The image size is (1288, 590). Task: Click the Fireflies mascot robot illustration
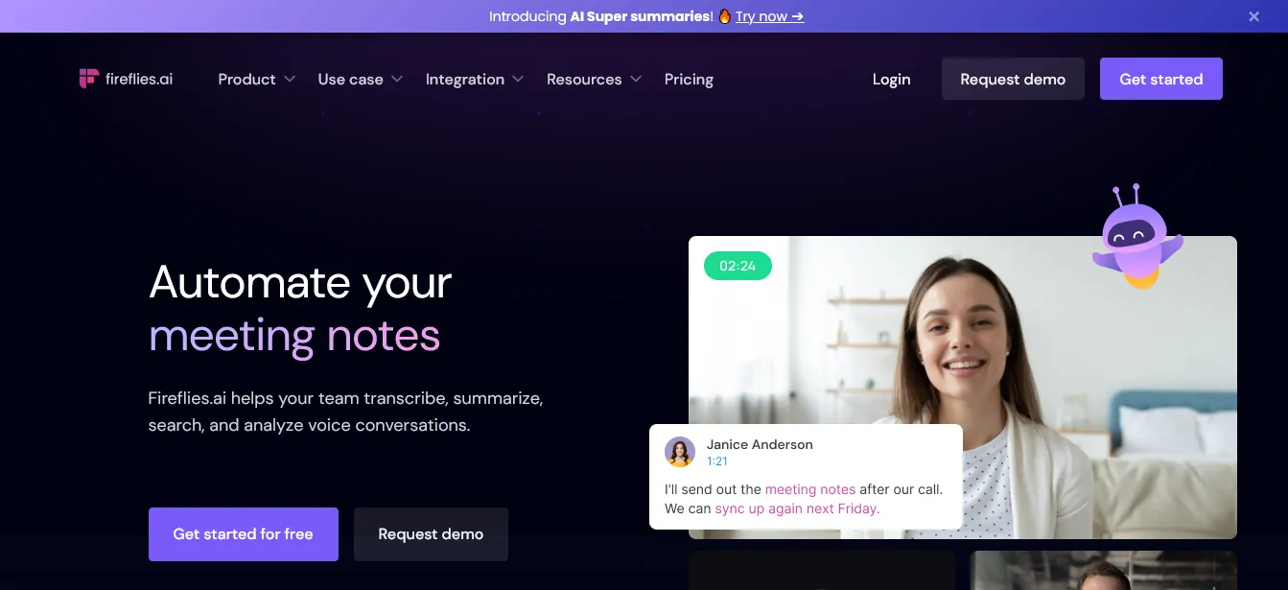point(1137,233)
